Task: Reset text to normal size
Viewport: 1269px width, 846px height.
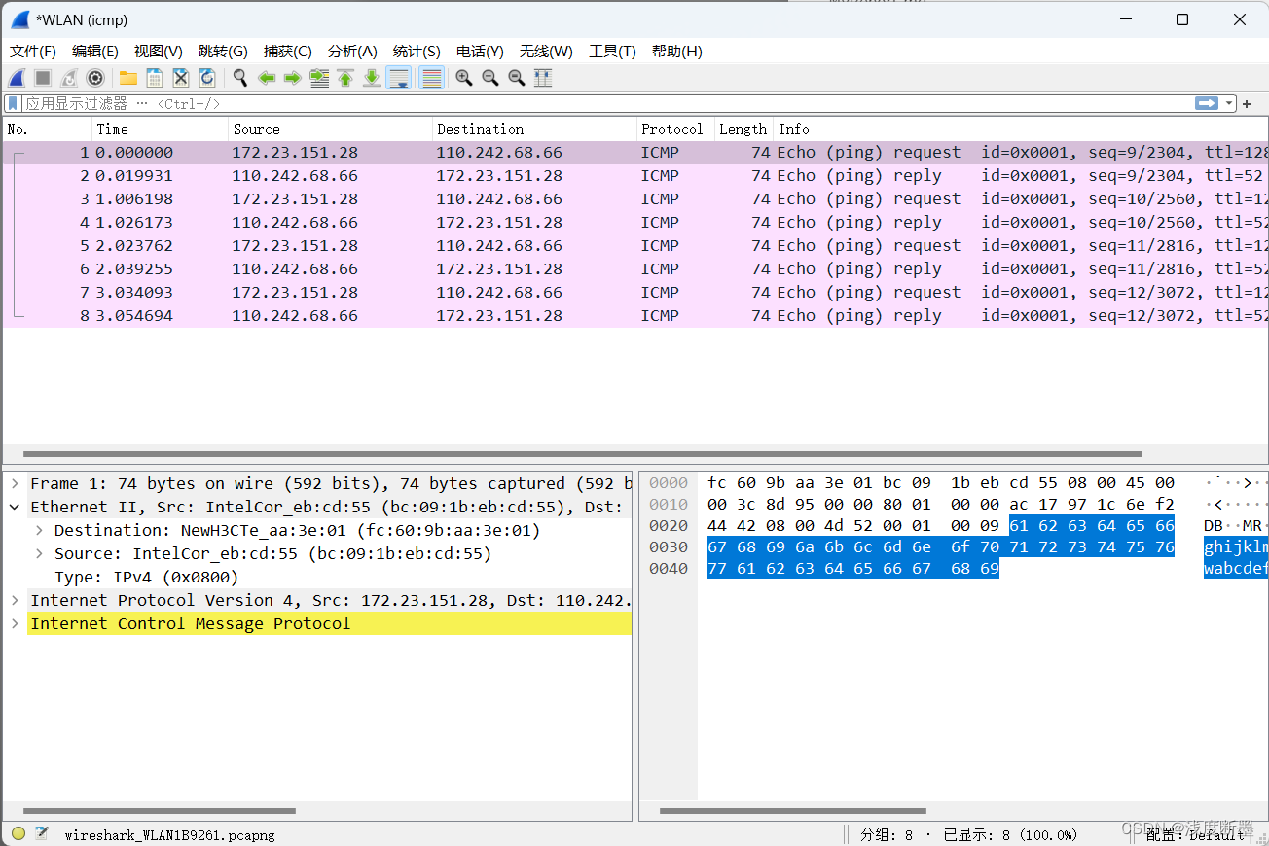Action: (x=517, y=78)
